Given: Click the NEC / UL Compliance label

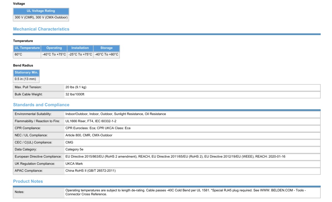Looking at the screenshot, I should pos(31,135).
